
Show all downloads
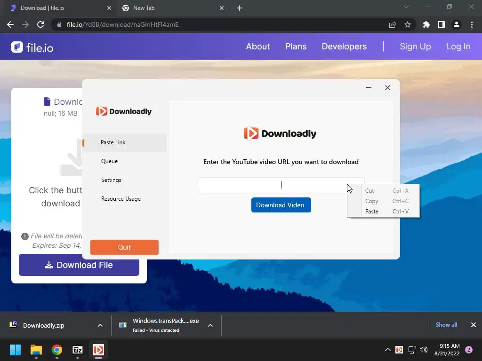446,325
